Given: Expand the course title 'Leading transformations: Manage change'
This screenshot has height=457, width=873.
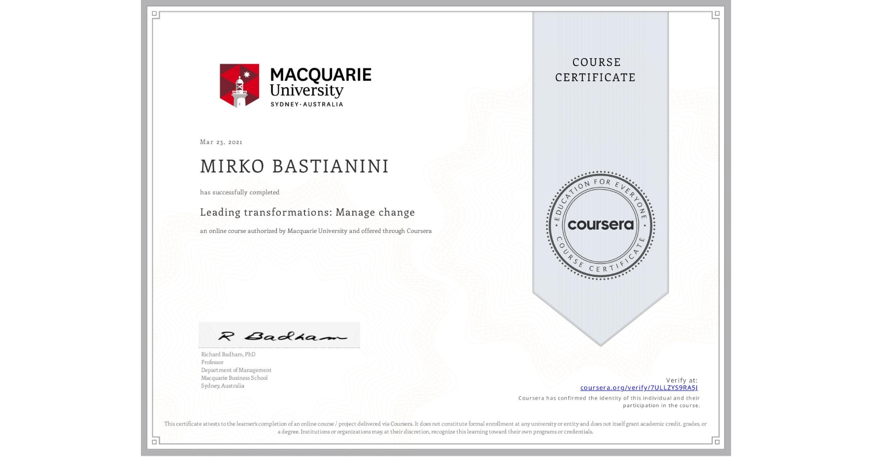Looking at the screenshot, I should coord(307,212).
